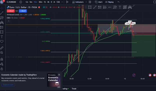The height and width of the screenshot is (91, 156).
Task: Click the red flag next to FXCM
Action: click(39, 7)
